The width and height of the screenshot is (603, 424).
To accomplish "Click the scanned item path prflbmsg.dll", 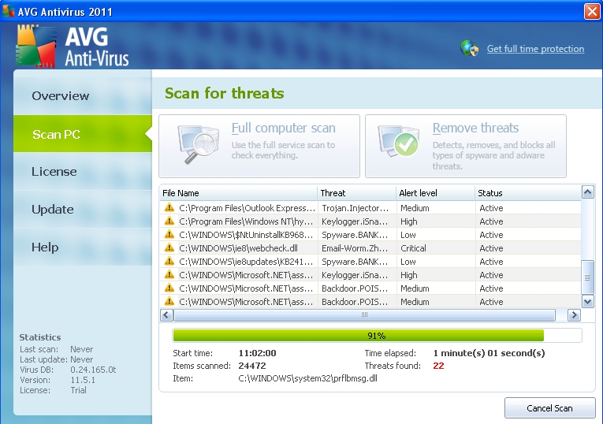I will 307,378.
